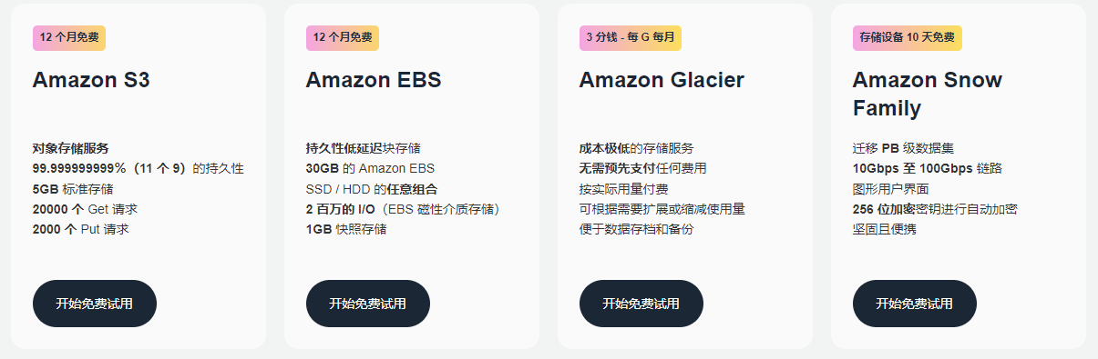The height and width of the screenshot is (359, 1098).
Task: Click the 12 个月免费 badge on S3 card
Action: pyautogui.click(x=69, y=38)
